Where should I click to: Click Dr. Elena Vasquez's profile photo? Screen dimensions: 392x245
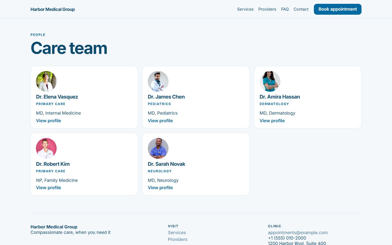click(46, 81)
